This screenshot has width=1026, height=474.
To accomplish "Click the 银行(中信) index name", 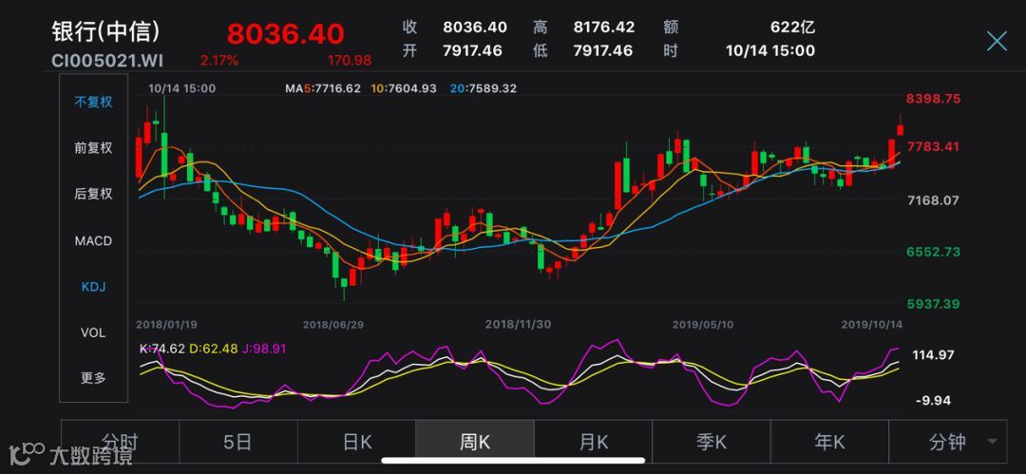I will tap(105, 31).
